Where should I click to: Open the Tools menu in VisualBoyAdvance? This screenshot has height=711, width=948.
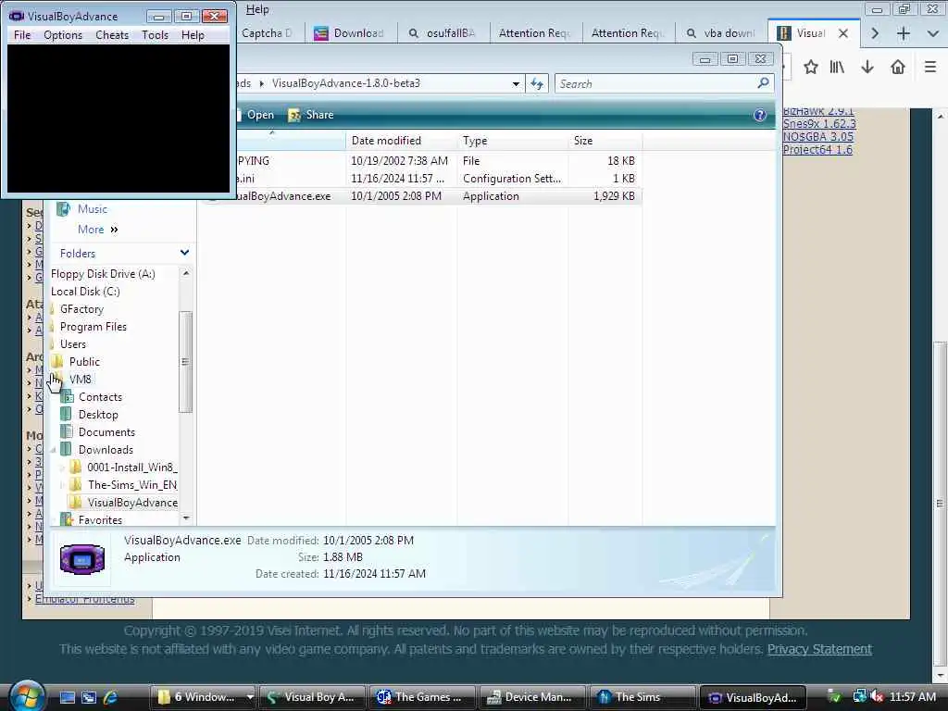(x=155, y=35)
